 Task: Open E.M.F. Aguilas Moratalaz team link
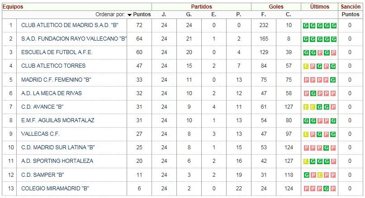click(x=58, y=120)
